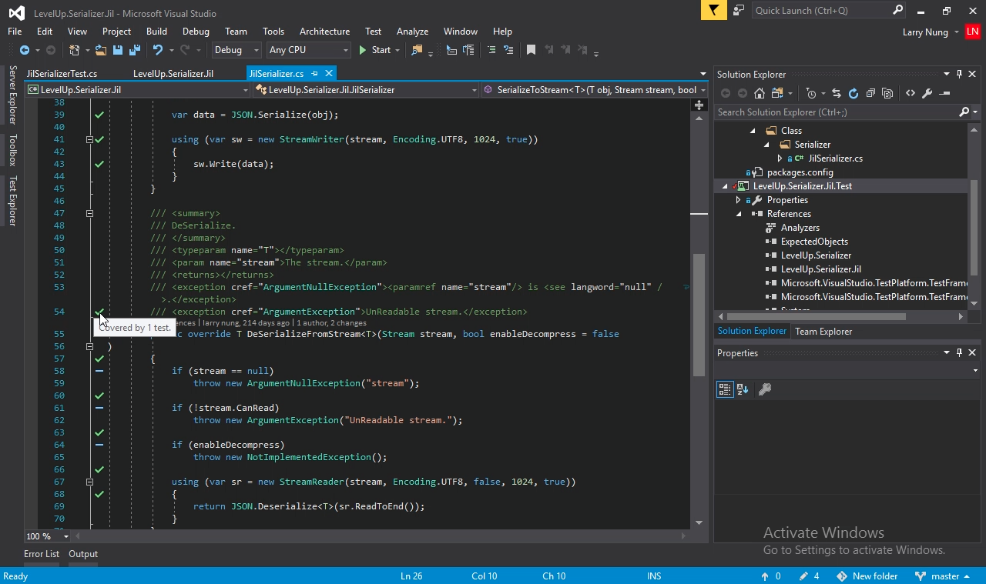Image resolution: width=986 pixels, height=584 pixels.
Task: Click the covered test checkmark on line 39
Action: [x=99, y=115]
